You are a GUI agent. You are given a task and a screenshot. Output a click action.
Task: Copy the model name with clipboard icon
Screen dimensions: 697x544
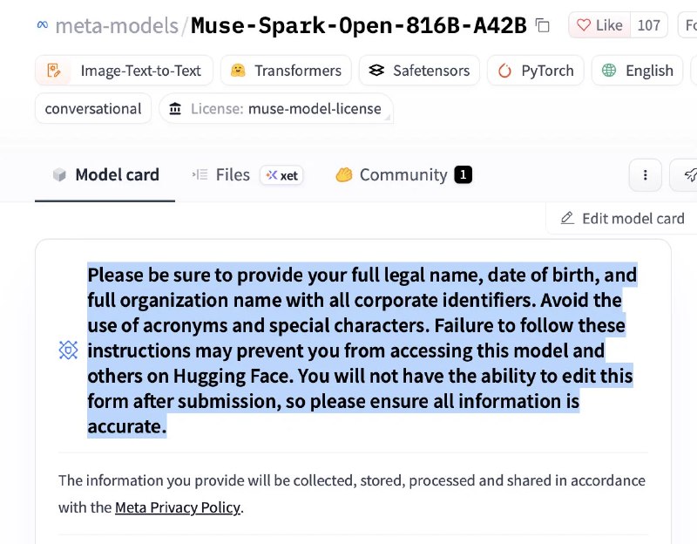[542, 25]
